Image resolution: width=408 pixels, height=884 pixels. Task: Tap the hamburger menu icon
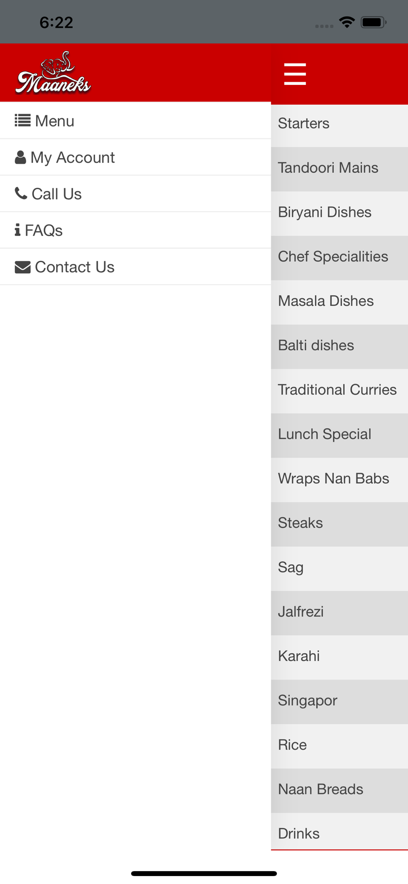point(295,74)
